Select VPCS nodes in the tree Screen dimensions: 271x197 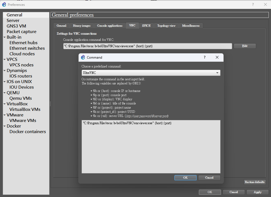tap(21, 65)
